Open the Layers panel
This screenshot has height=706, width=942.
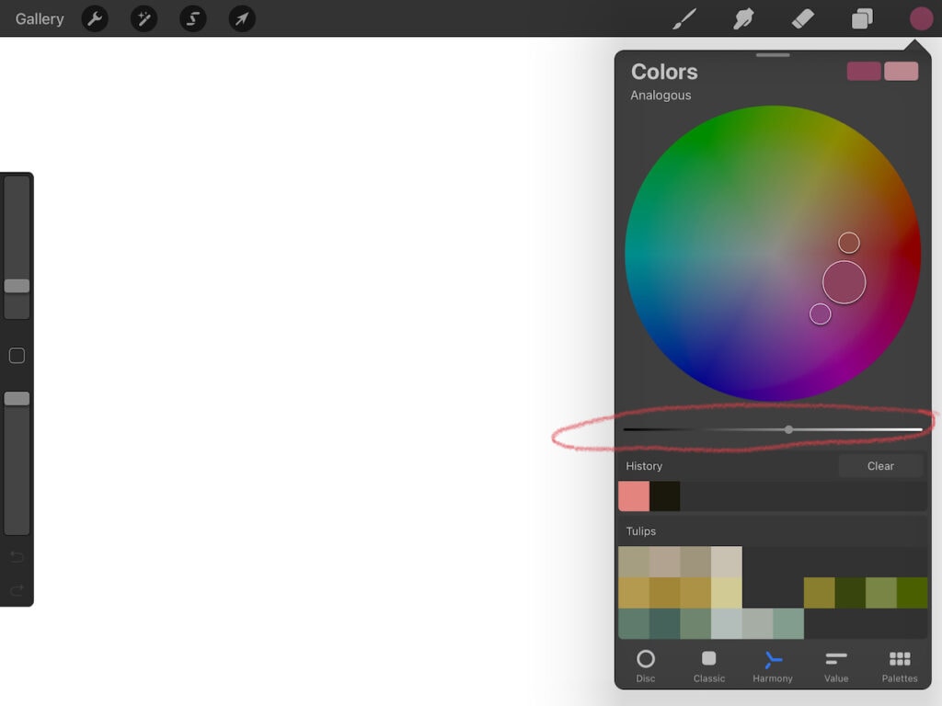pos(862,18)
